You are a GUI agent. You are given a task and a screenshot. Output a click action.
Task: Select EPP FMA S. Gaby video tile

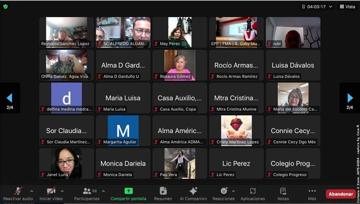pos(236,32)
